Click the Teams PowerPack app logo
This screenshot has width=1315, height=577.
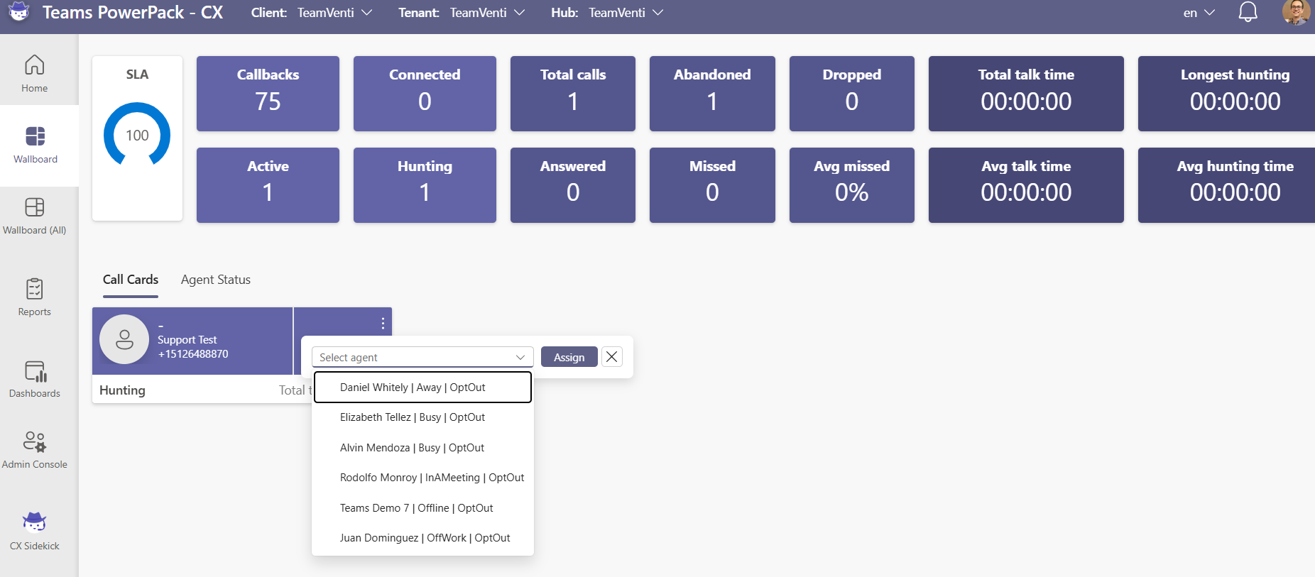(x=19, y=12)
